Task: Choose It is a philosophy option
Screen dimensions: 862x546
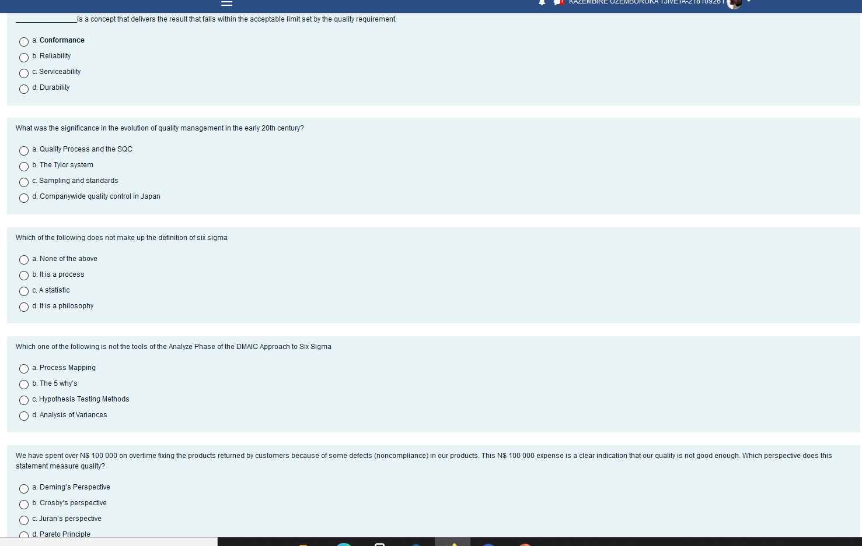Action: [24, 307]
